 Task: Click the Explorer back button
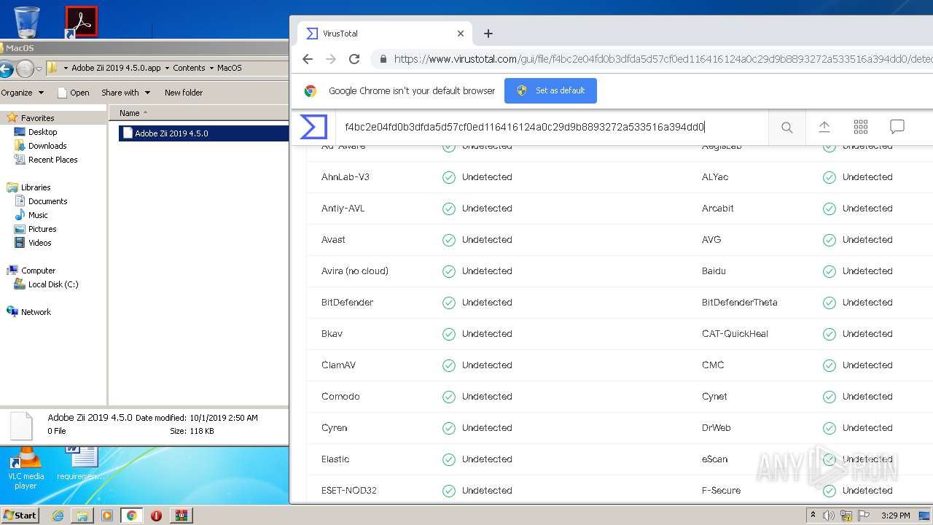click(x=6, y=69)
